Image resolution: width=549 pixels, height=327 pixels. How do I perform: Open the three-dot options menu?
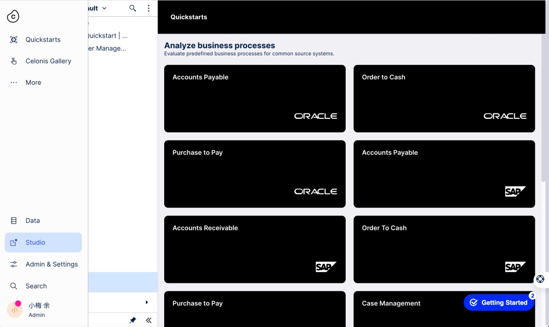pos(148,8)
